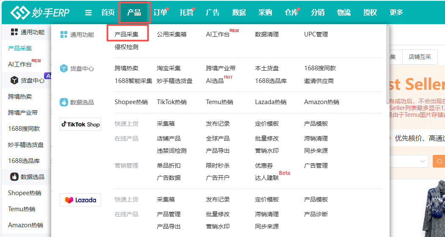
Task: Select Temu热销 in the left sidebar
Action: (22, 209)
